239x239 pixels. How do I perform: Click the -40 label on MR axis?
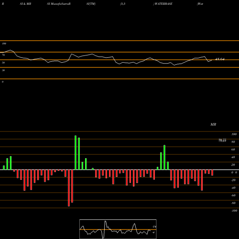pos(233,188)
